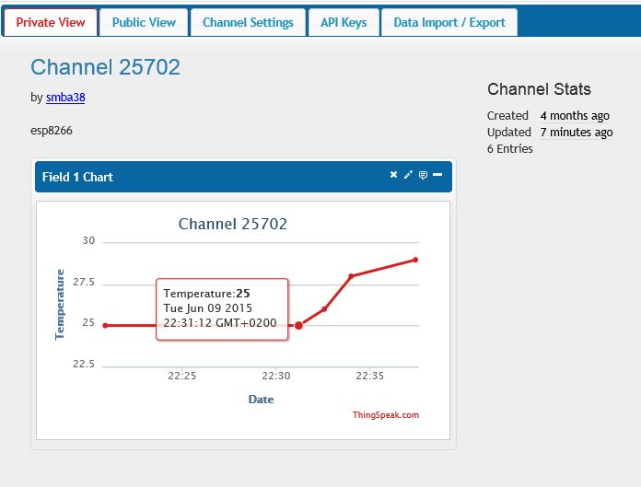The height and width of the screenshot is (487, 641).
Task: Click the first data point on the chart line
Action: 105,325
